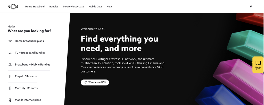The image size is (264, 105).
Task: Open the yellow 'Wish to join?' chat widget
Action: (x=258, y=65)
